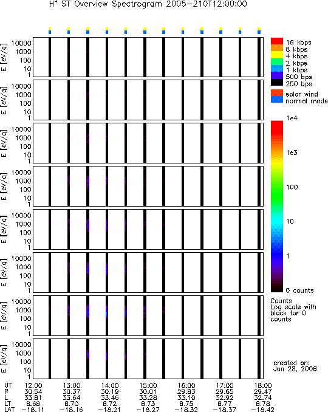Screen dimensions: 328x412
Task: Click the 'LAT' row header
Action: pyautogui.click(x=10, y=410)
